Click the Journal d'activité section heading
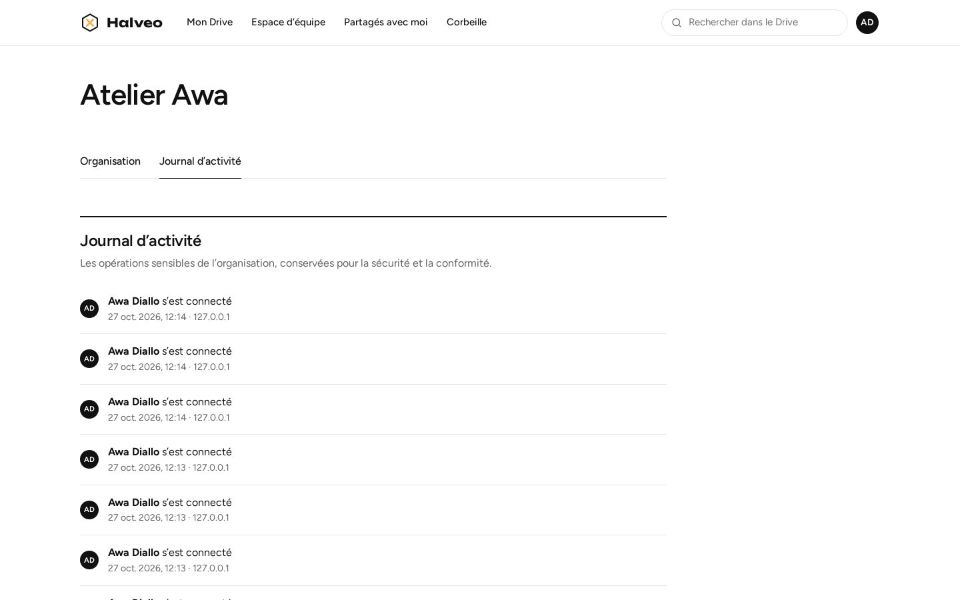 pos(141,241)
